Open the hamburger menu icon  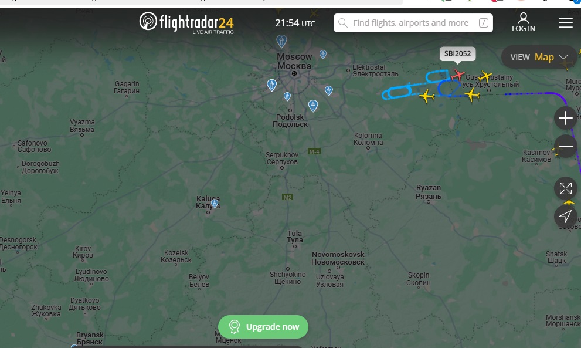[565, 23]
